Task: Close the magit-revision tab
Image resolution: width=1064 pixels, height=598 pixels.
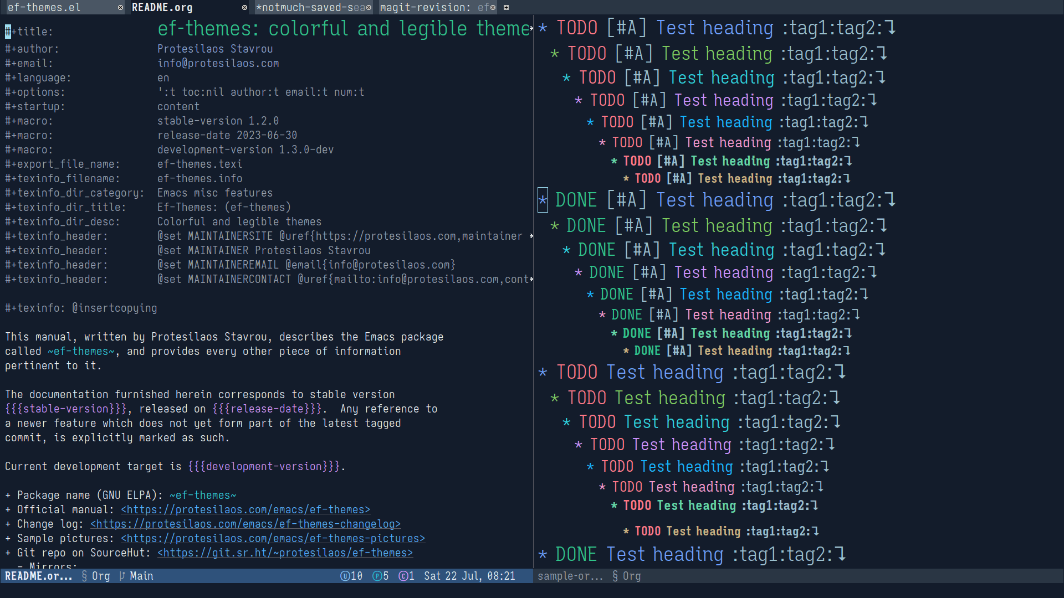Action: click(493, 8)
